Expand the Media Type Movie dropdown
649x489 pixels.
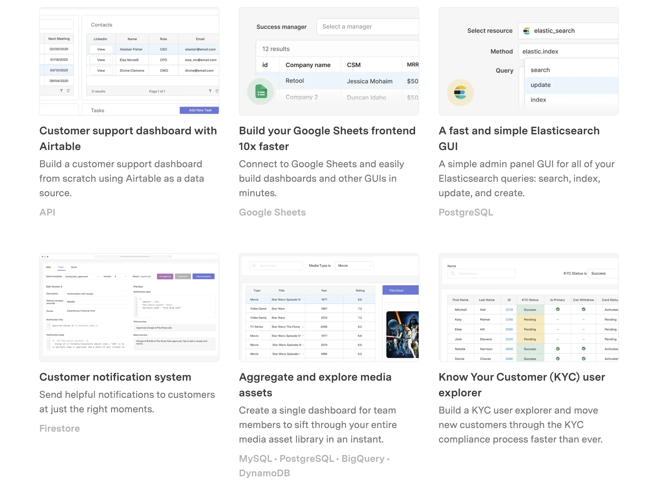pyautogui.click(x=354, y=266)
